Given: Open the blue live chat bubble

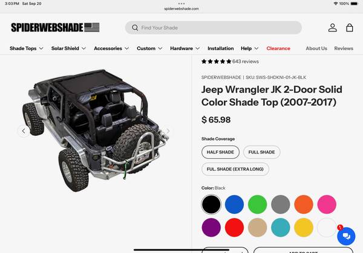Looking at the screenshot, I should coord(346,236).
